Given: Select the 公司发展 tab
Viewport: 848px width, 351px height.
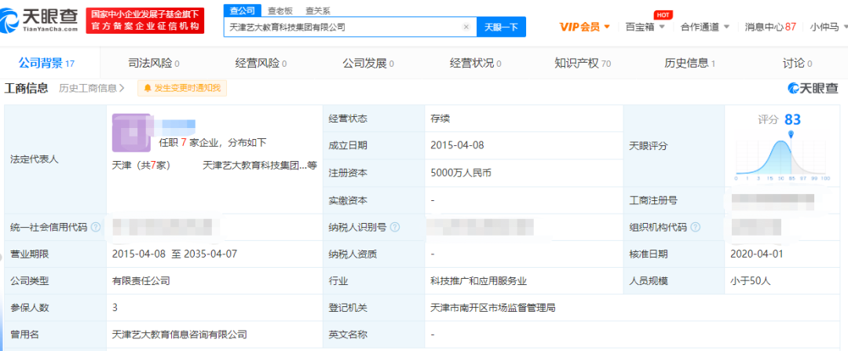Looking at the screenshot, I should (x=367, y=64).
